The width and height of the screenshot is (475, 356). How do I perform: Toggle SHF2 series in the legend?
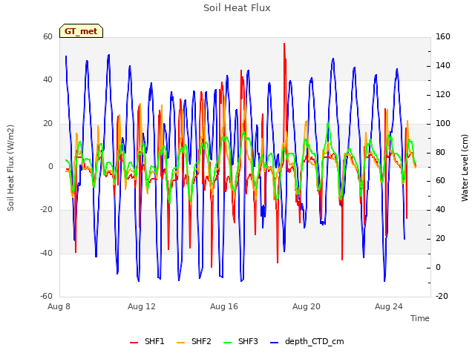tap(194, 341)
